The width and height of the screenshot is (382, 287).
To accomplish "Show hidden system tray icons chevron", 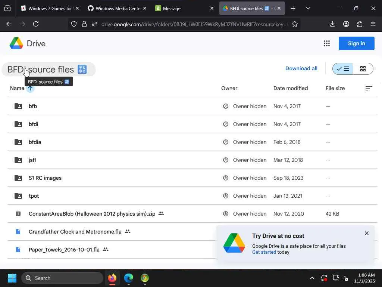I will click(312, 278).
